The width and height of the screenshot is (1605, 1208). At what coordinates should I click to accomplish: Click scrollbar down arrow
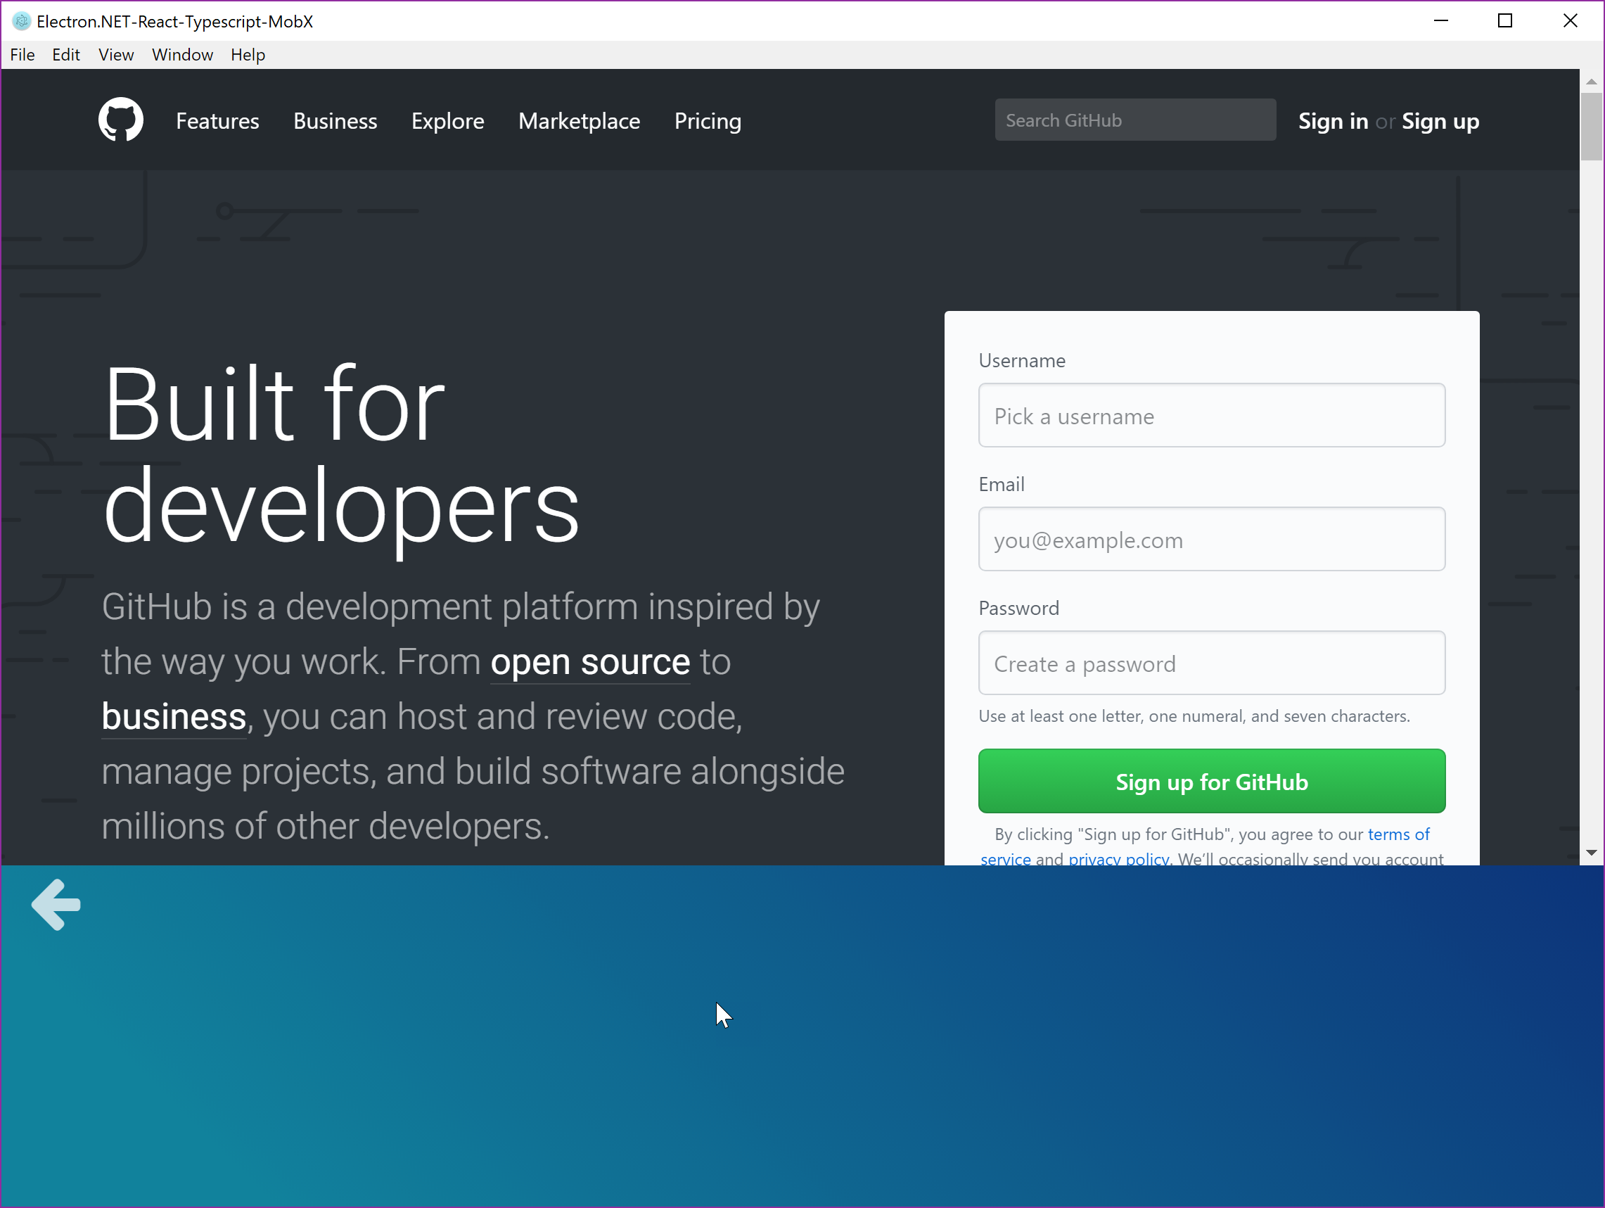tap(1591, 852)
